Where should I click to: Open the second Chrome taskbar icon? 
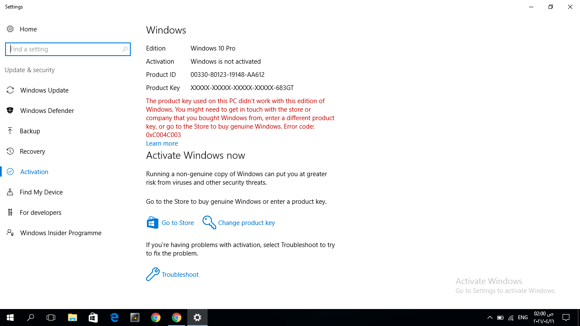pyautogui.click(x=177, y=318)
